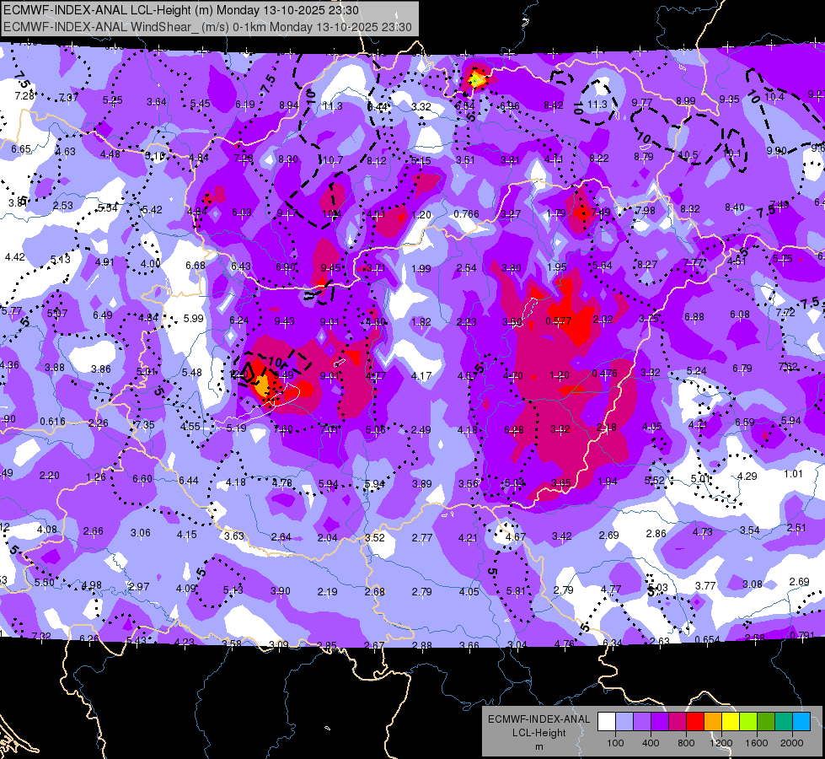This screenshot has height=759, width=825.
Task: Pick the orange legend color swatch
Action: click(713, 721)
